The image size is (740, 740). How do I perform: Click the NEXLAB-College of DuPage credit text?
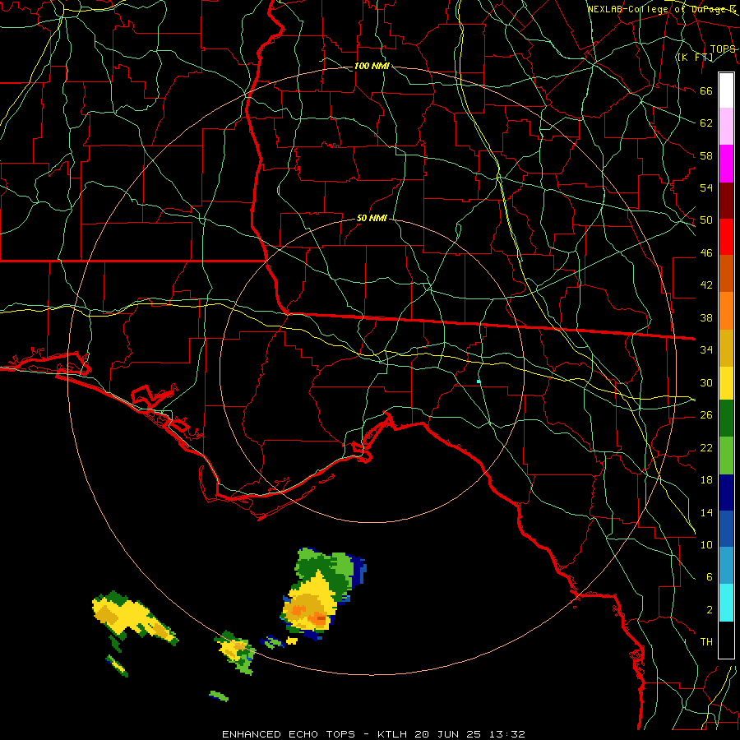click(x=661, y=9)
